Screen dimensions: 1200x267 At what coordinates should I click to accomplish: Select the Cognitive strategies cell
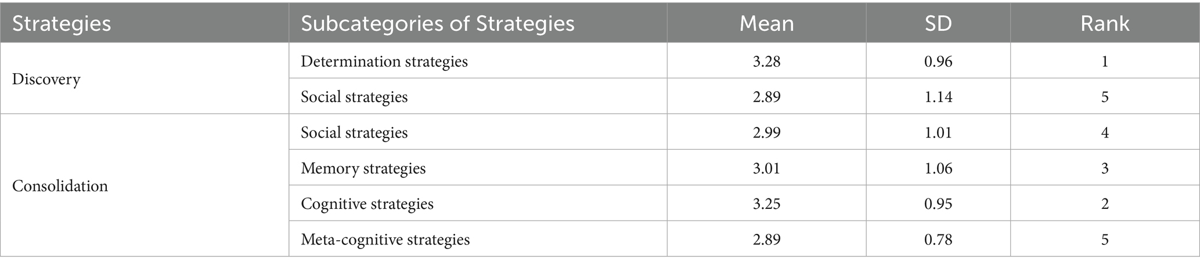(367, 204)
